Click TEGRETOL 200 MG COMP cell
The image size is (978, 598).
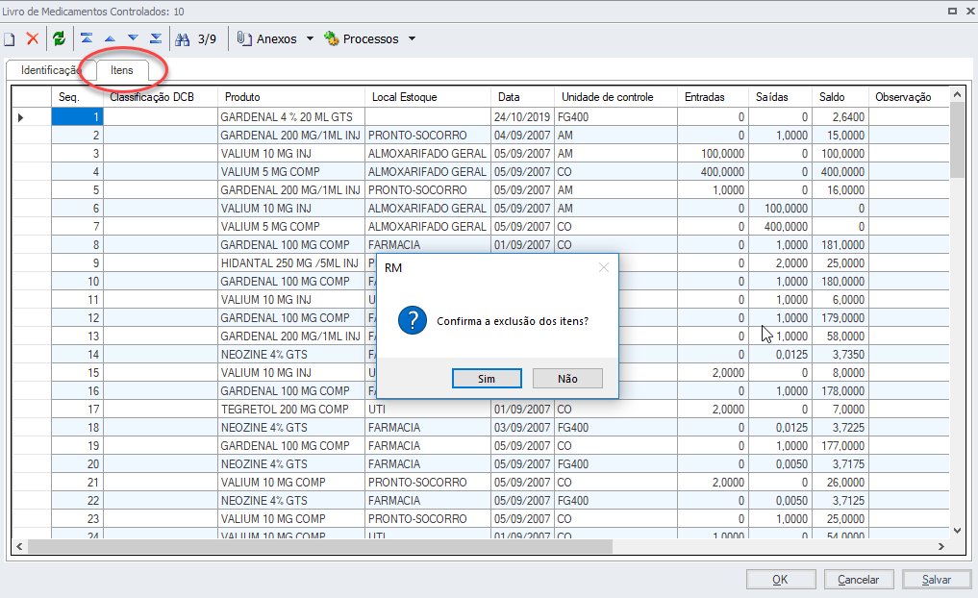[290, 409]
